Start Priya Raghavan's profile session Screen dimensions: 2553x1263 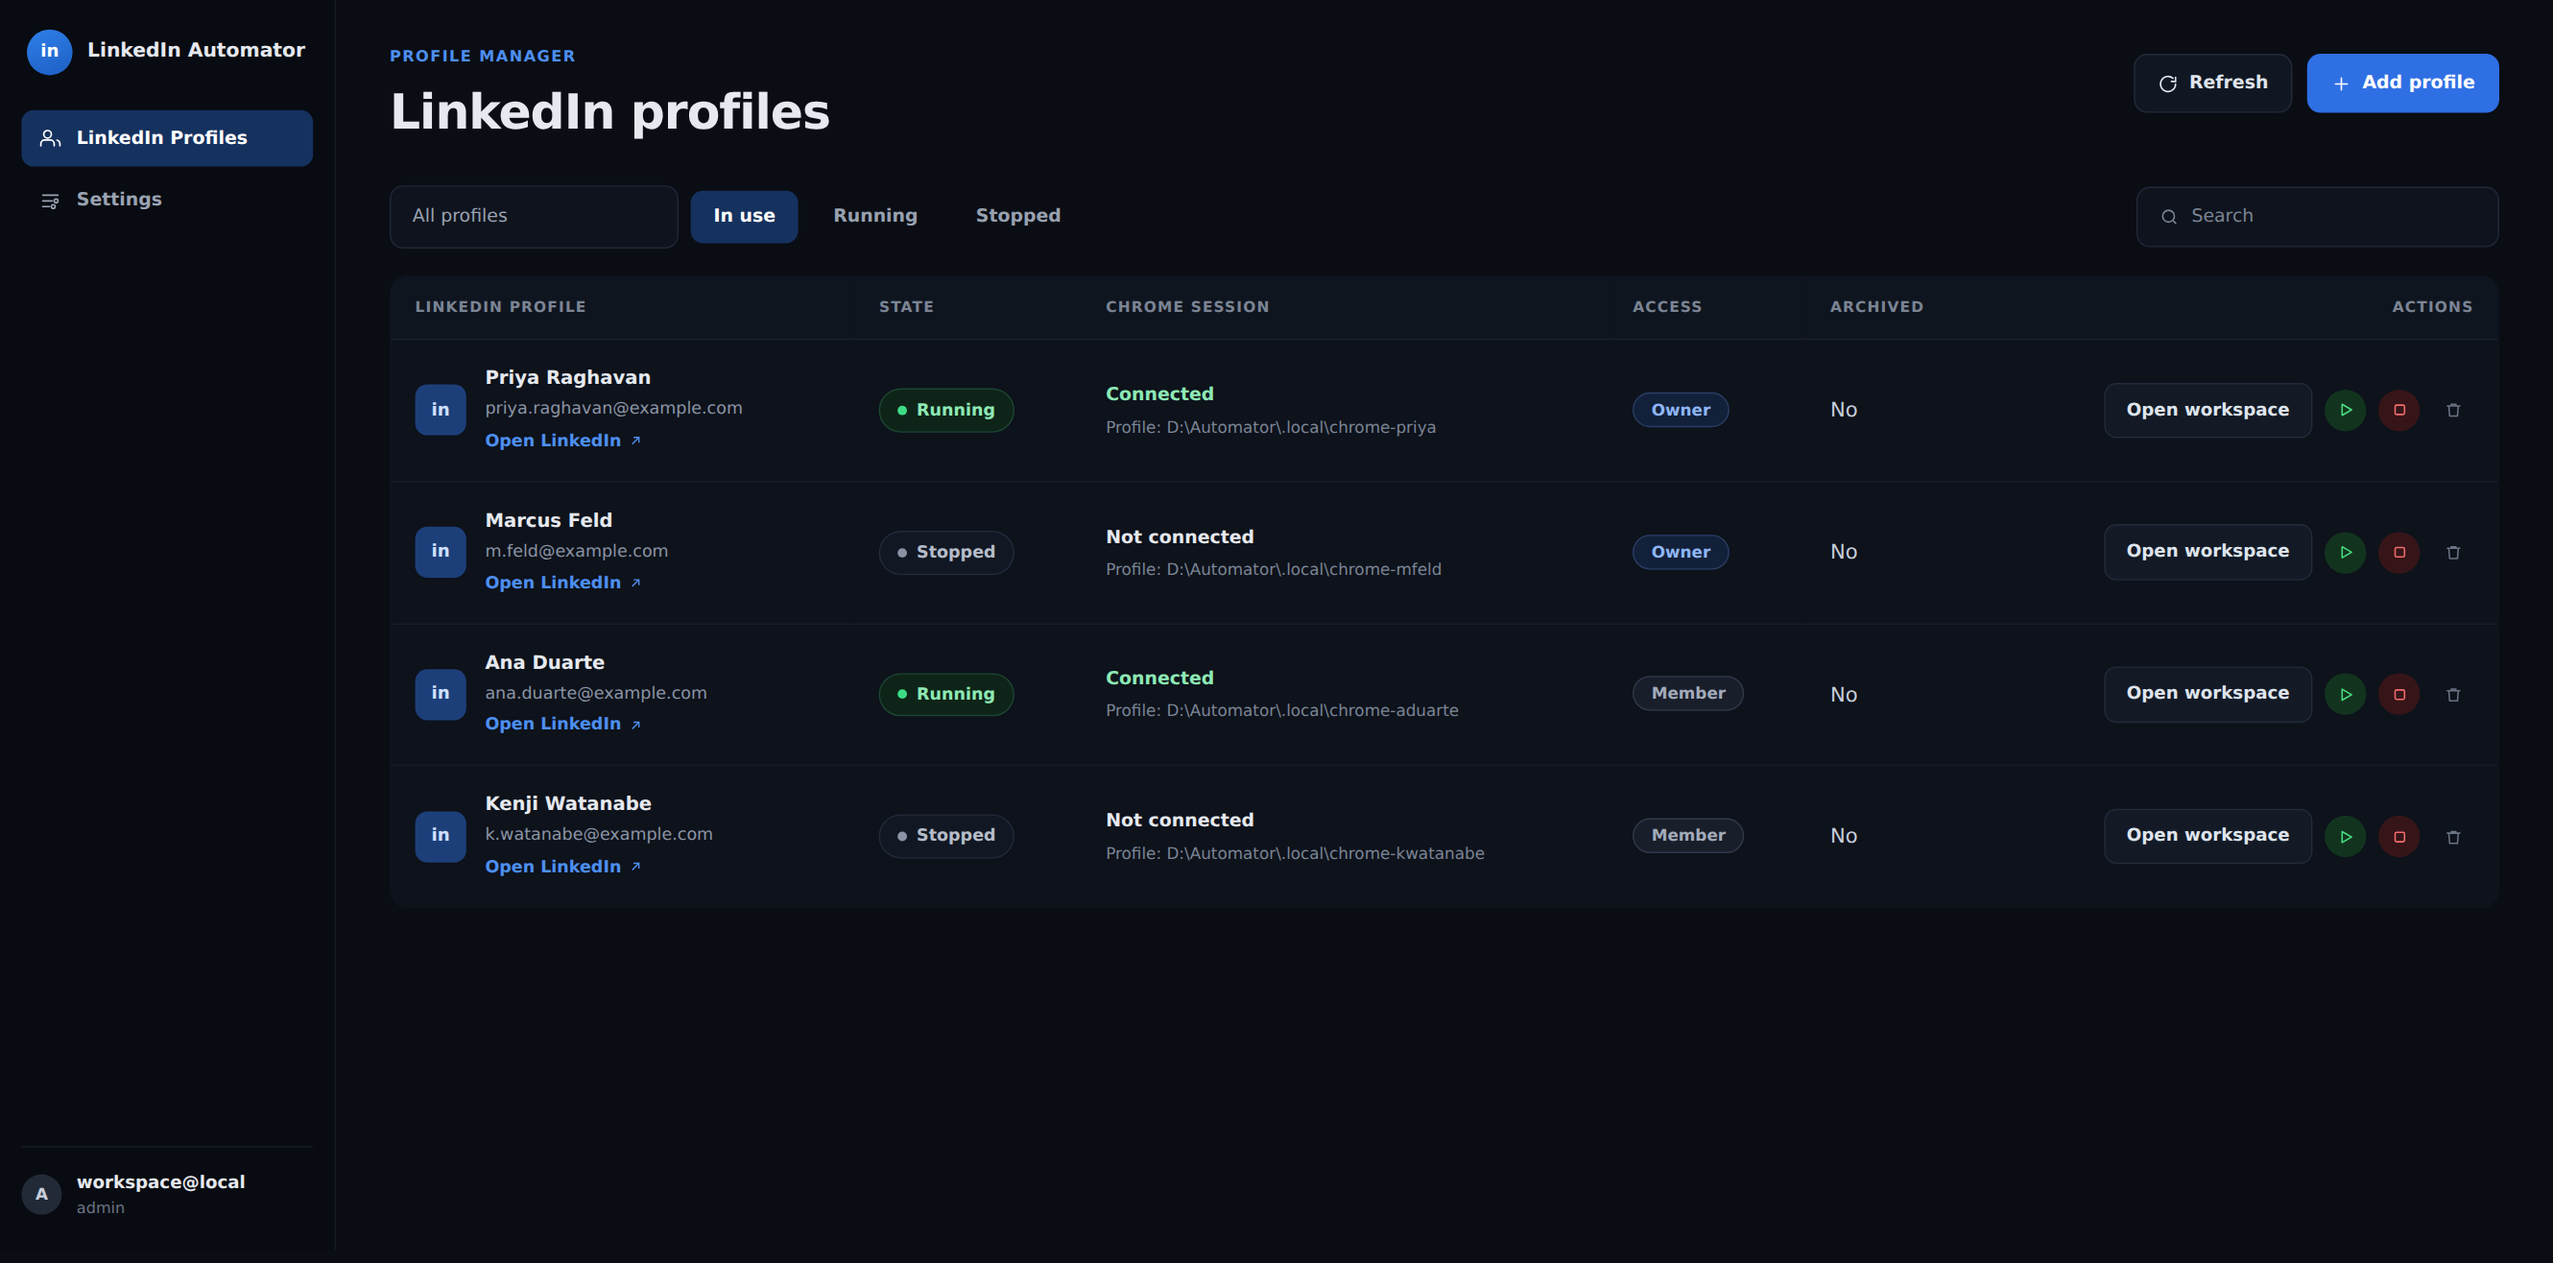click(2345, 411)
